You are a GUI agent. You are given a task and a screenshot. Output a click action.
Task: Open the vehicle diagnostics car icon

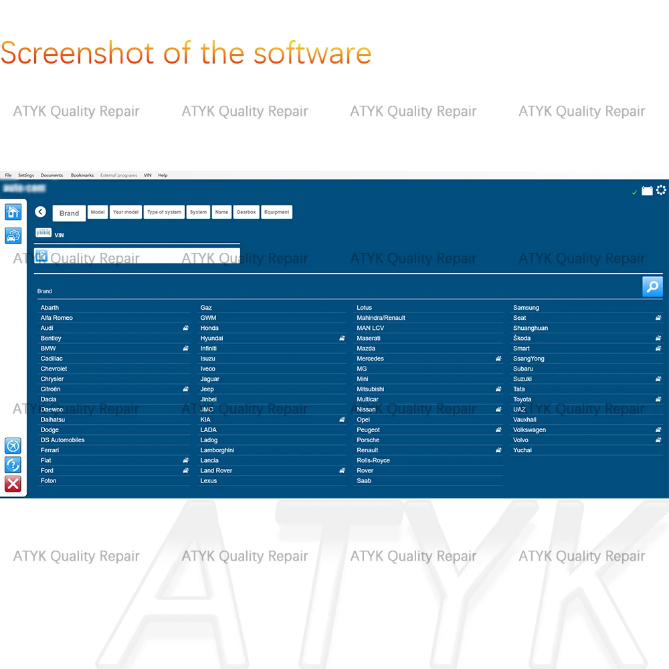coord(13,235)
